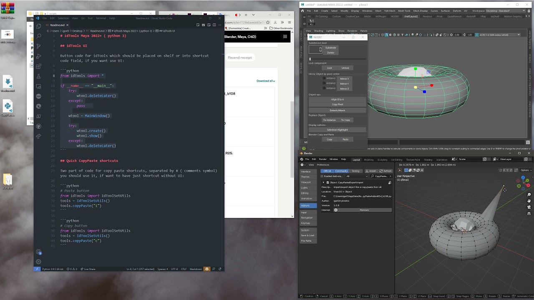Expand Download all on the webpage
Image resolution: width=534 pixels, height=300 pixels.
click(x=266, y=81)
